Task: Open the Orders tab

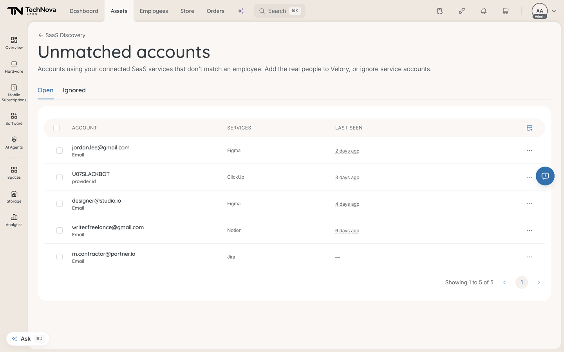Action: tap(215, 11)
